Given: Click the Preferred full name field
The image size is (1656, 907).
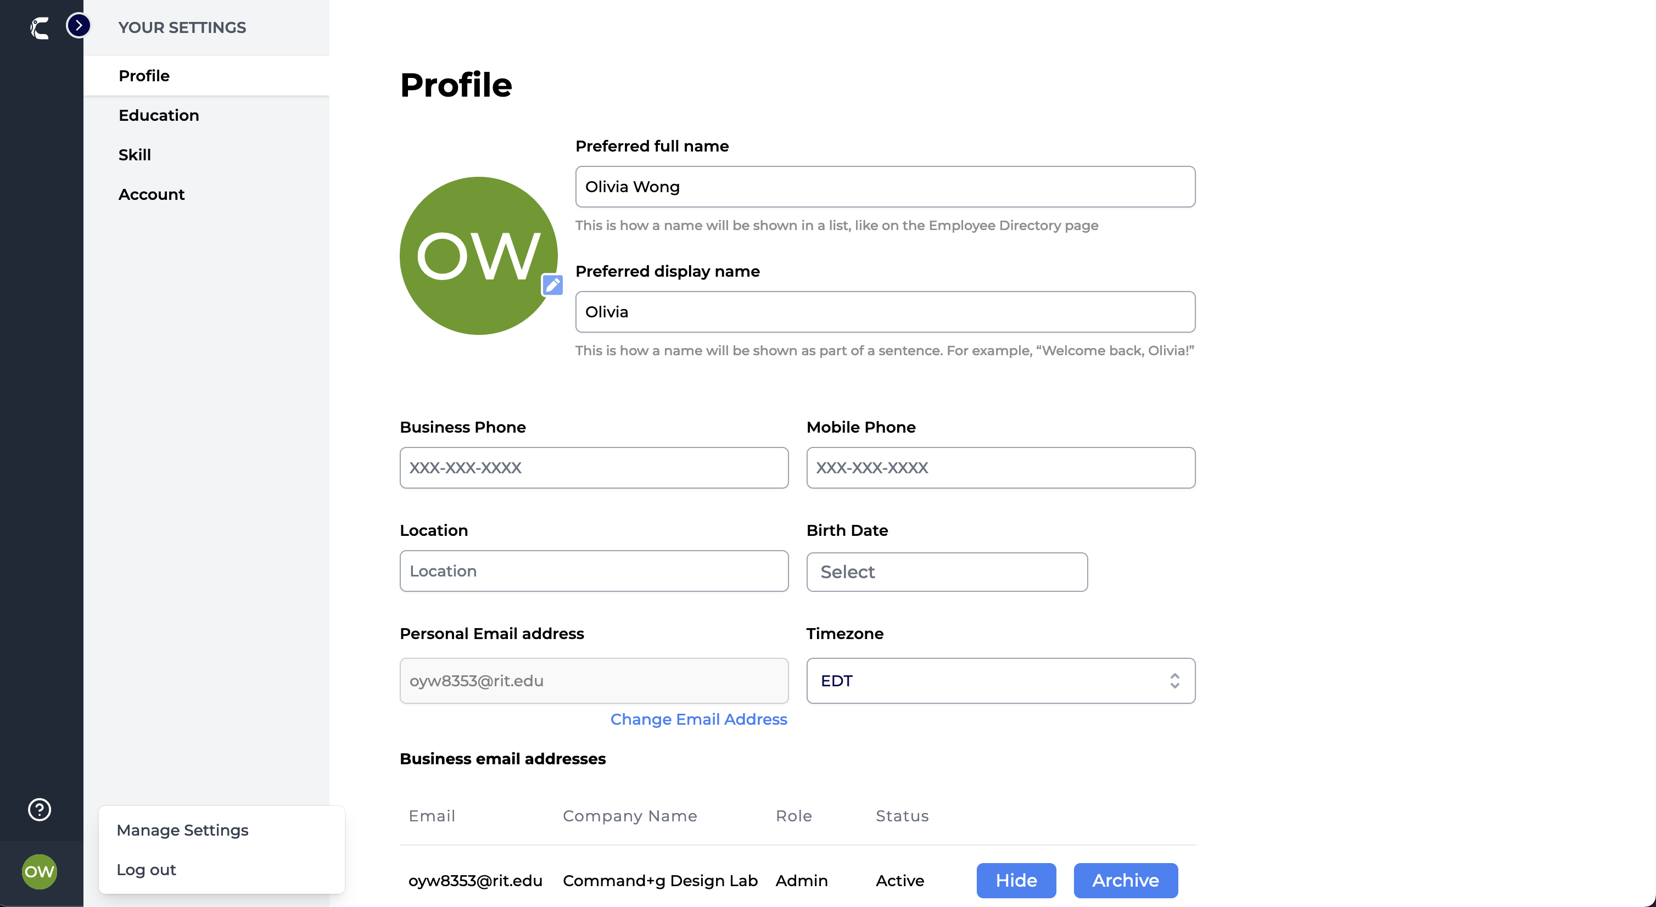Looking at the screenshot, I should point(885,187).
